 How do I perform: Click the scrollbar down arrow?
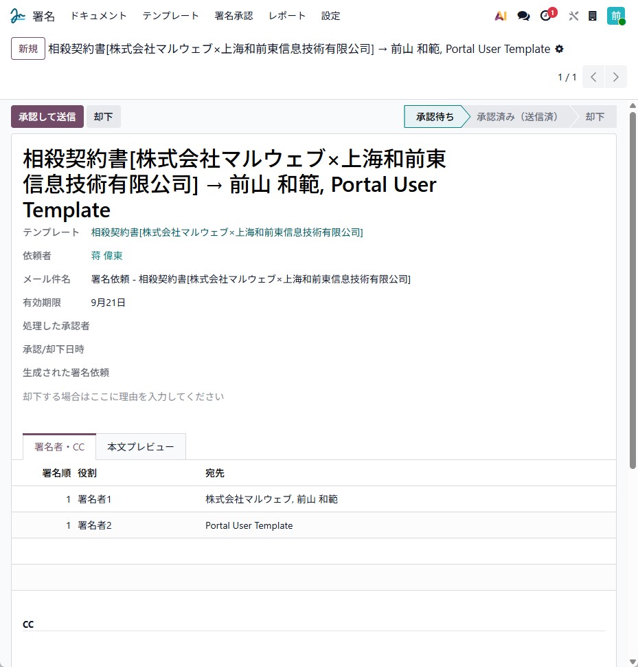(633, 662)
